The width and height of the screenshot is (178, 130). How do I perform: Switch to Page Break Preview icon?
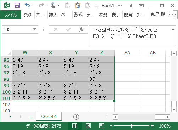tap(102, 126)
